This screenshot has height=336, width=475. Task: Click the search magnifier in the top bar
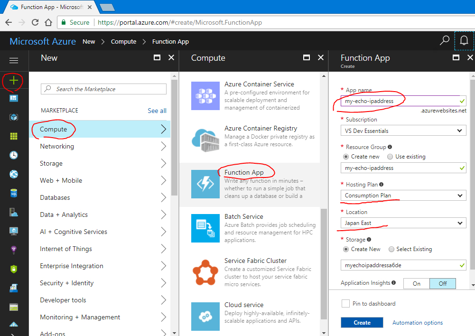click(x=445, y=41)
